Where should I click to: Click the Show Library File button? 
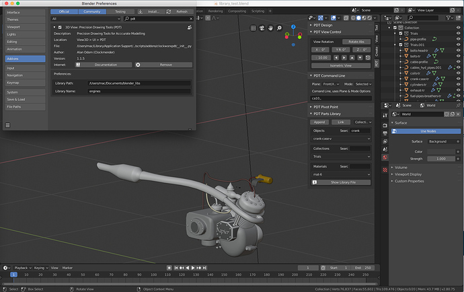tap(341, 182)
